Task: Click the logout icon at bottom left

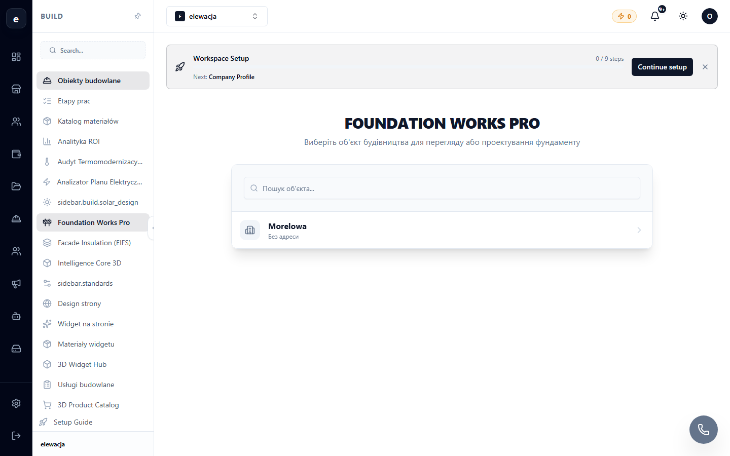Action: click(x=16, y=436)
